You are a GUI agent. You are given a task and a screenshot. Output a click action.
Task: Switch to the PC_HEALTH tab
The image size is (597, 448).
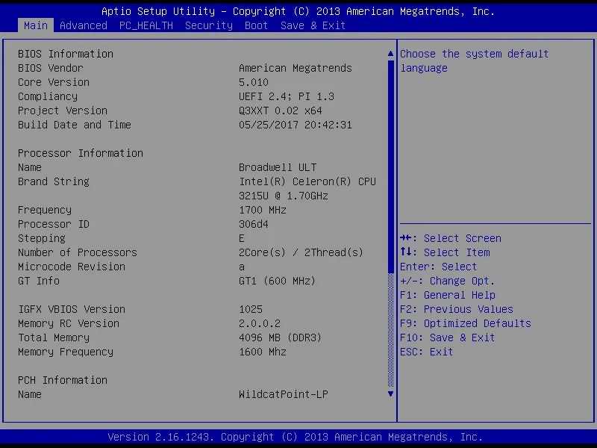(x=146, y=25)
